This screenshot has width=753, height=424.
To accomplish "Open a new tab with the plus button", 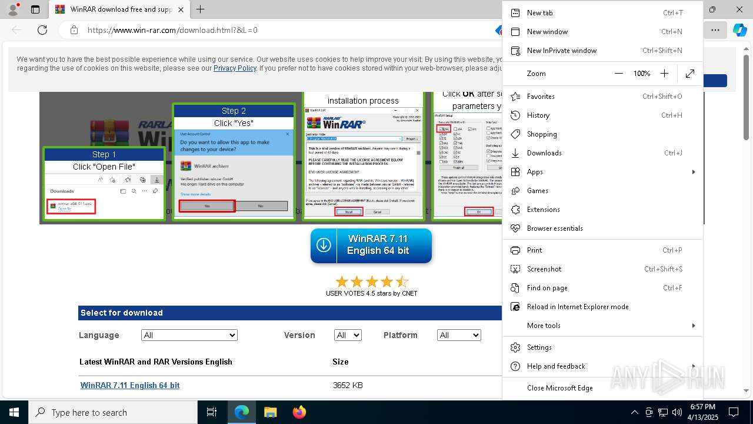I will pyautogui.click(x=201, y=9).
